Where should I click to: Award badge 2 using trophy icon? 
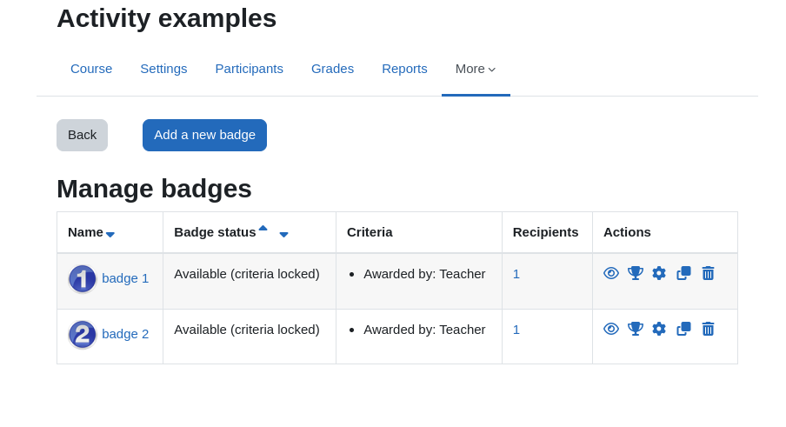(x=635, y=329)
